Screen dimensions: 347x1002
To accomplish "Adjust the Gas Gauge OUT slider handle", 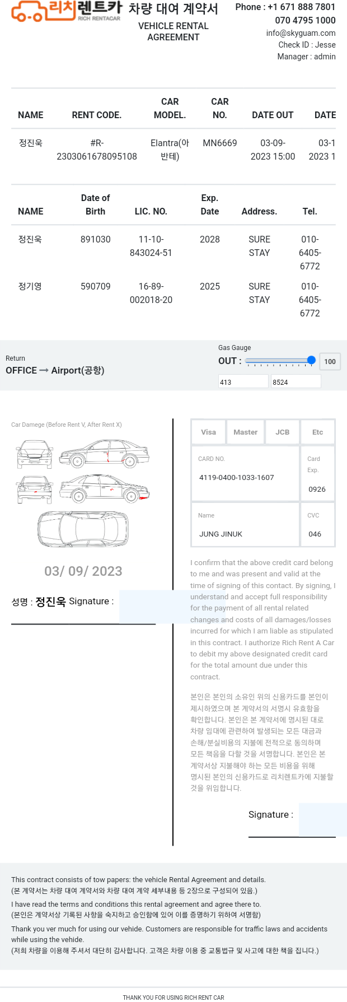I will coord(312,360).
